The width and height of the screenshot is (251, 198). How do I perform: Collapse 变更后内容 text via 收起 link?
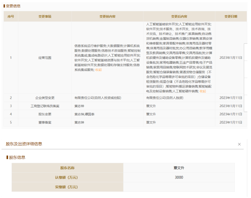pos(203,91)
